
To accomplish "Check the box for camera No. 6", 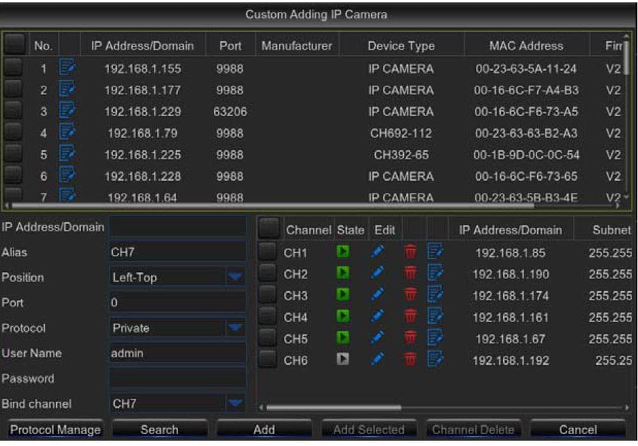I will pyautogui.click(x=13, y=175).
